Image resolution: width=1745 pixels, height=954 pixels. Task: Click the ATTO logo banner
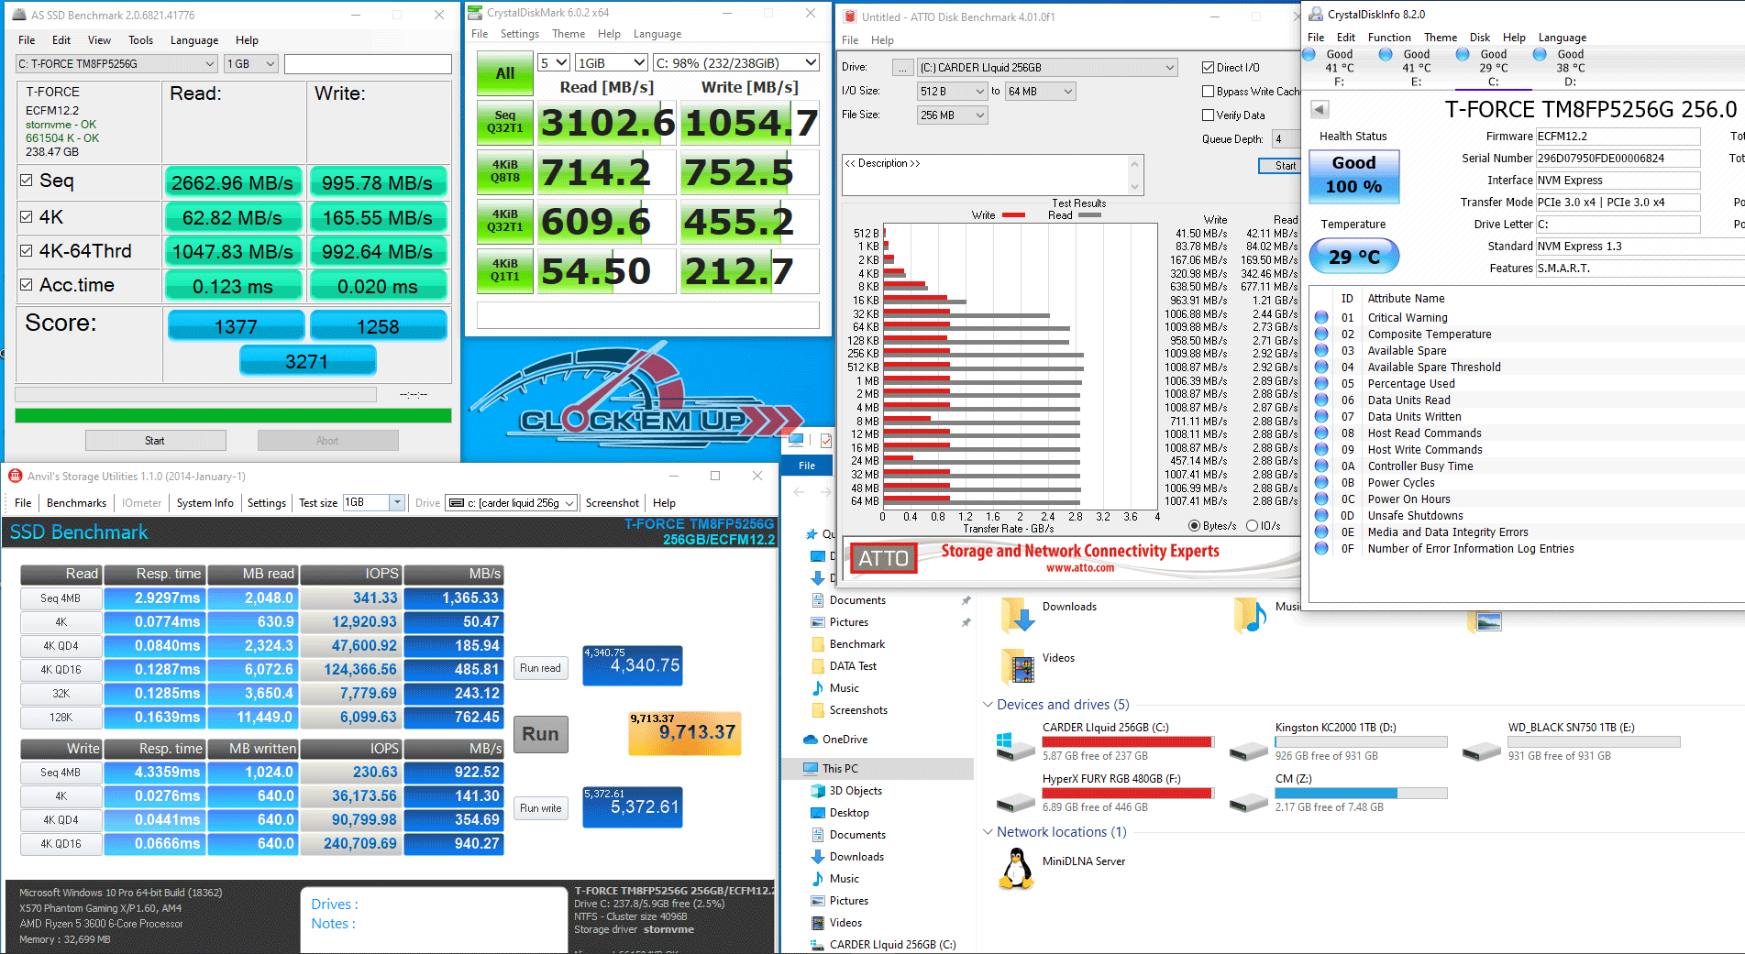tap(884, 558)
